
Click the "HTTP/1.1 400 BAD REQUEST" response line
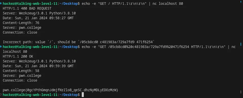coord(27,8)
